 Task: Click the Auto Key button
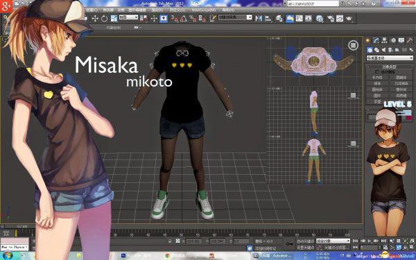coord(305,241)
